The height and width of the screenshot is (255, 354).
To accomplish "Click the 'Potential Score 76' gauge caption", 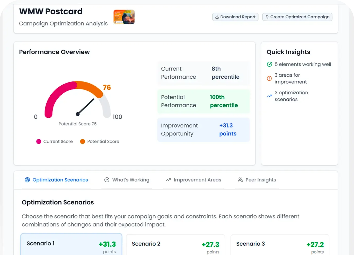I will 77,124.
